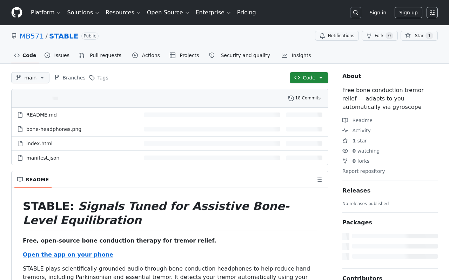Viewport: 449px width, 280px height.
Task: Click 'Open the app on your phone' link
Action: [68, 254]
